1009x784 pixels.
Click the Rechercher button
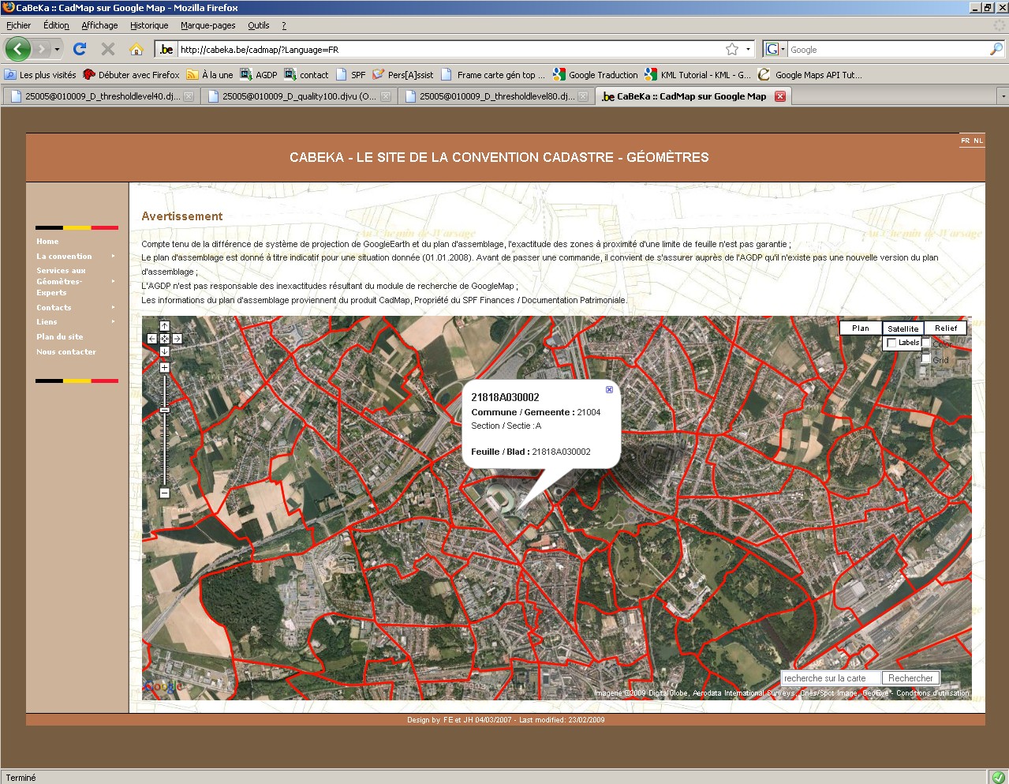(x=910, y=678)
